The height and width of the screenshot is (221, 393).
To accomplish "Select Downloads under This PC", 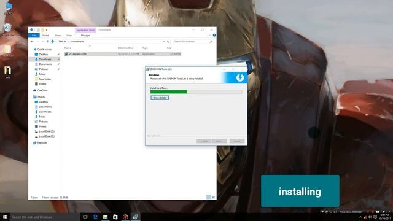I will coord(45,112).
